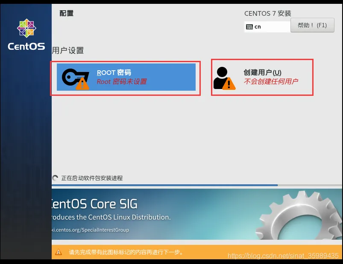Click the red 'Root 密码未设置' status text
Viewport: 343px width, 264px height.
[122, 82]
